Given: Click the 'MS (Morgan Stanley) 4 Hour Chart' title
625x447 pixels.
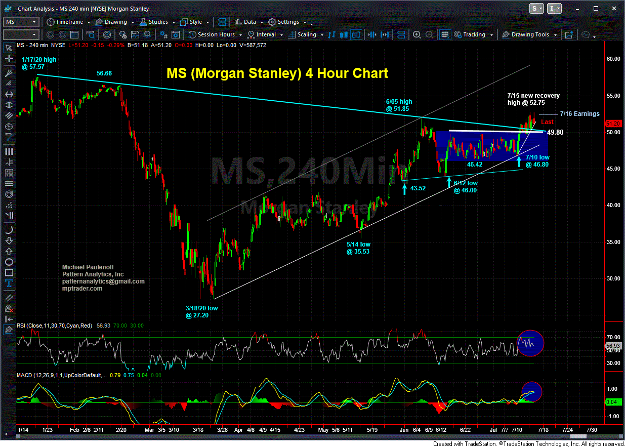Looking at the screenshot, I should click(x=277, y=73).
